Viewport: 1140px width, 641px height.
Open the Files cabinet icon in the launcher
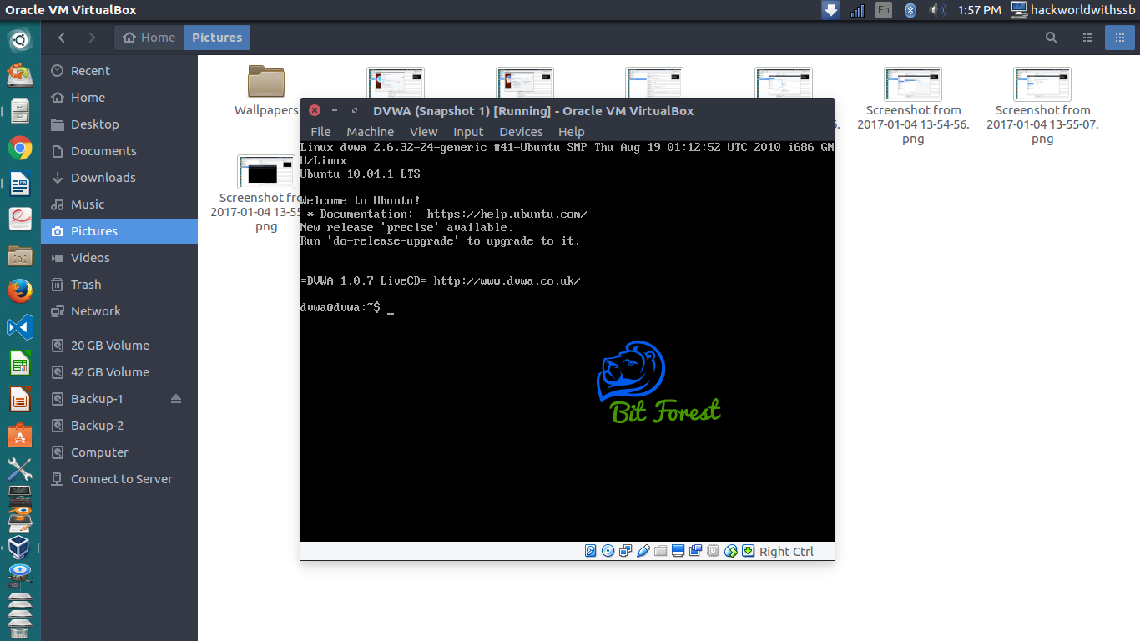pos(20,112)
